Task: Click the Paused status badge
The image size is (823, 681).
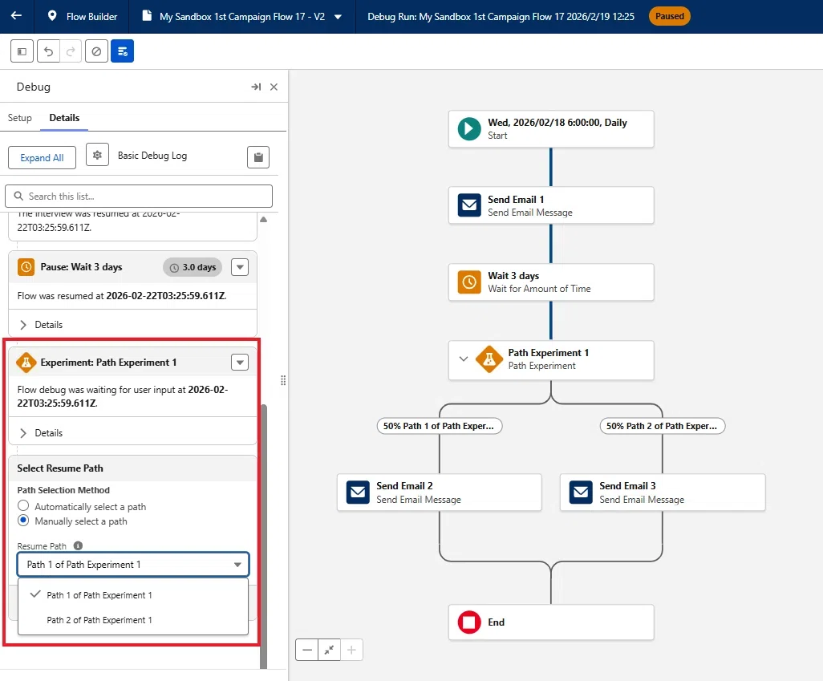Action: pyautogui.click(x=670, y=16)
